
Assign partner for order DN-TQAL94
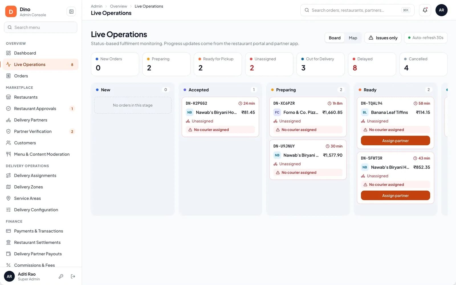point(395,141)
